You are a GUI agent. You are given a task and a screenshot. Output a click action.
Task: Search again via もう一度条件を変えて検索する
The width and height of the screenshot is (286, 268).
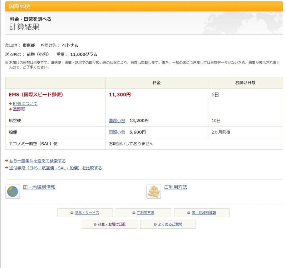click(x=37, y=161)
